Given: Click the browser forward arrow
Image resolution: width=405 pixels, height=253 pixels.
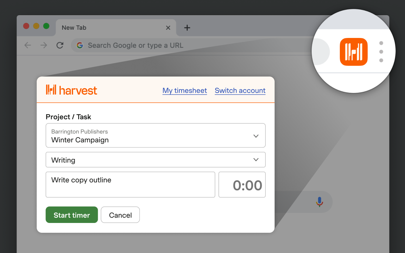Looking at the screenshot, I should coord(44,45).
